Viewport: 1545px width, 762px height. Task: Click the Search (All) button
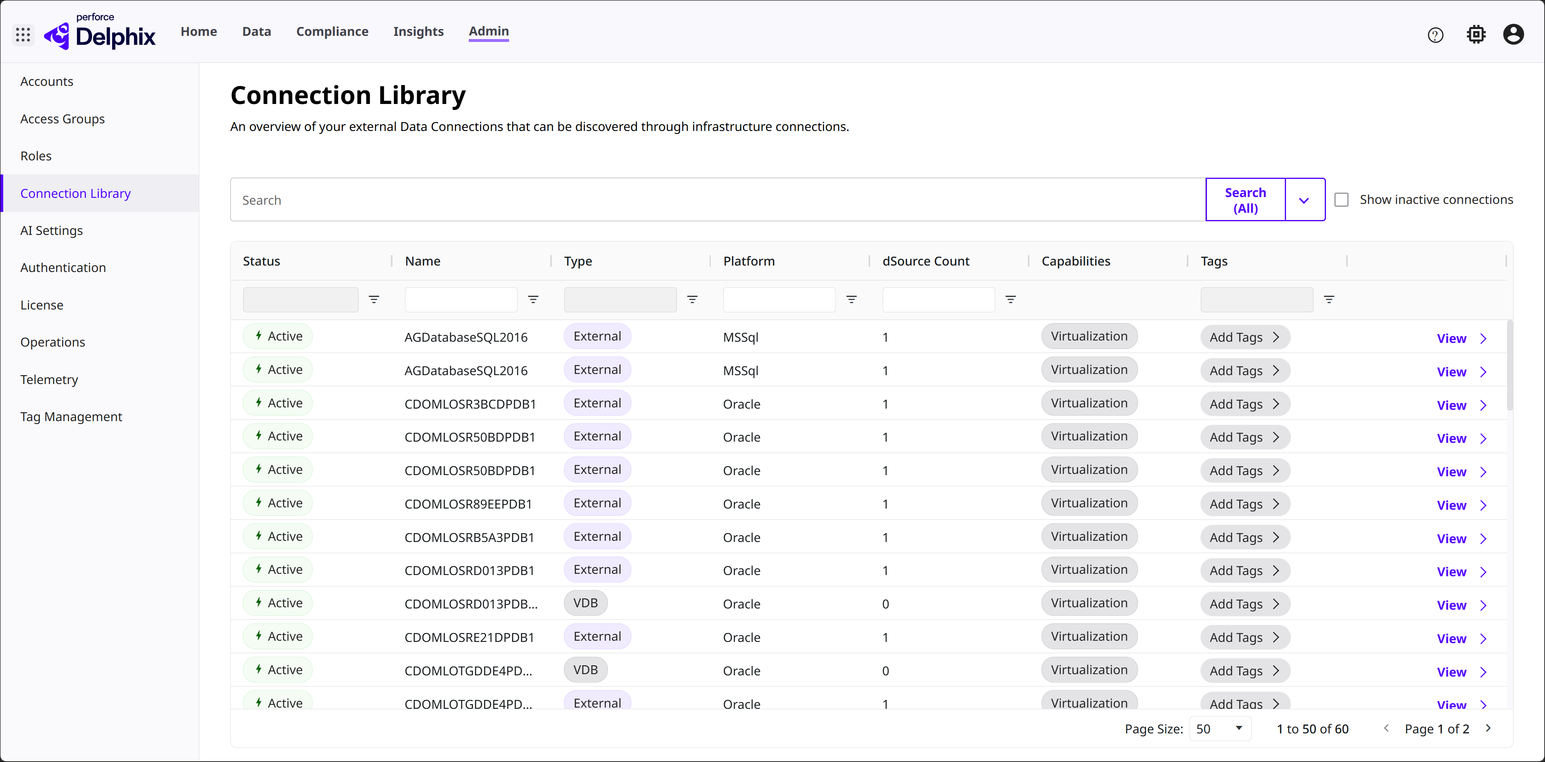pyautogui.click(x=1245, y=200)
